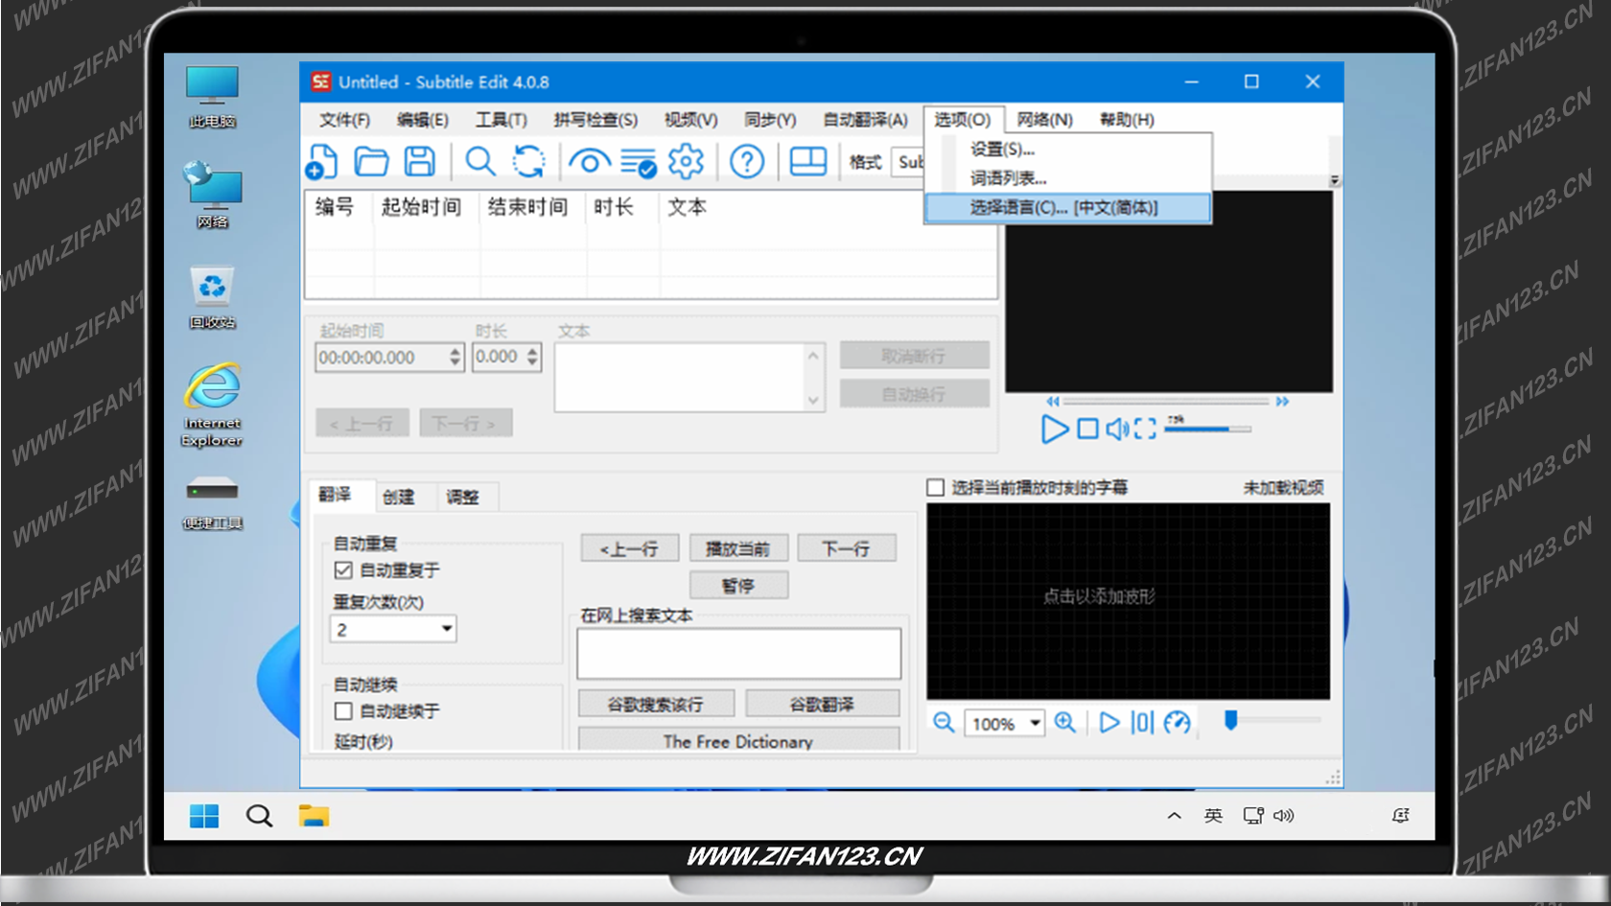Open Recycle Bin desktop icon
The height and width of the screenshot is (906, 1611).
tap(212, 297)
